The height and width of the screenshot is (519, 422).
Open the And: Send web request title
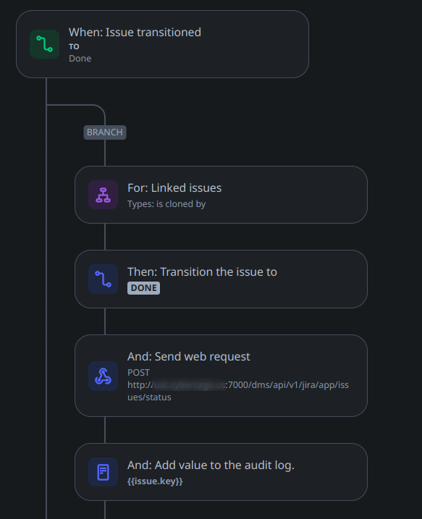[189, 356]
